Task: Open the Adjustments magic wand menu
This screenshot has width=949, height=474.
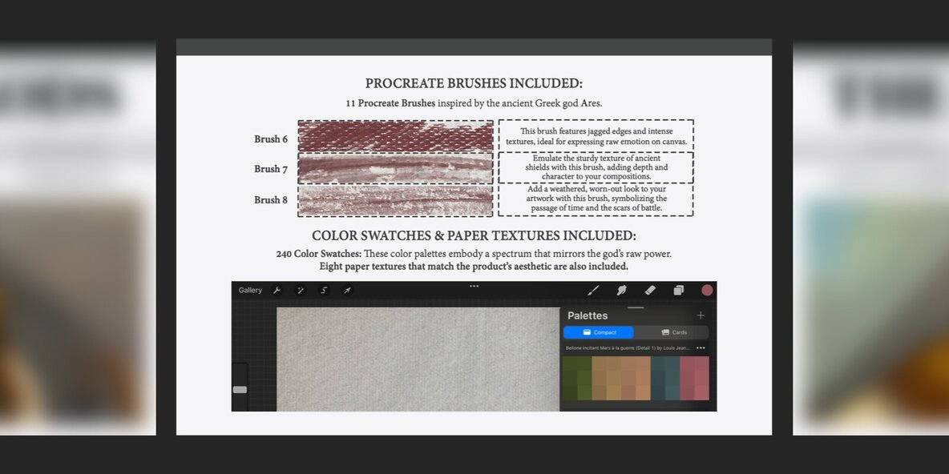Action: (301, 291)
